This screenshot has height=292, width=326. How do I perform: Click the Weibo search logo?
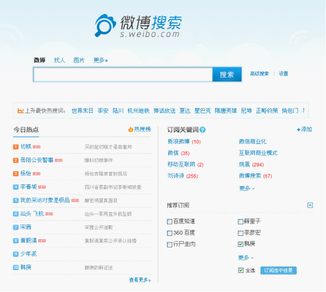click(x=138, y=26)
